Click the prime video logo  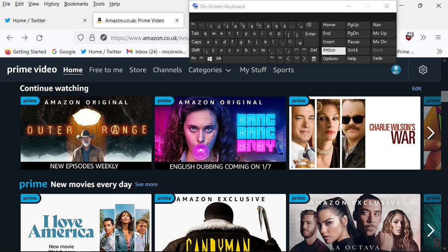coord(32,69)
